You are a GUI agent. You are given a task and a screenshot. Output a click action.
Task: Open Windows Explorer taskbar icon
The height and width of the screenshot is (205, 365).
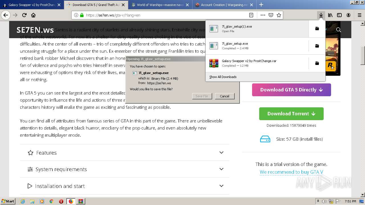pyautogui.click(x=32, y=201)
